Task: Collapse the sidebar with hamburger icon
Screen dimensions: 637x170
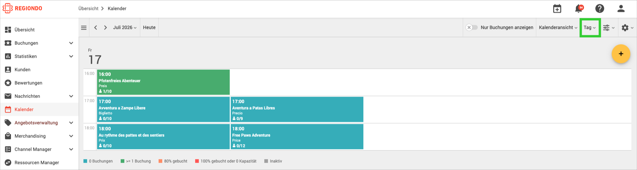Action: coord(84,28)
